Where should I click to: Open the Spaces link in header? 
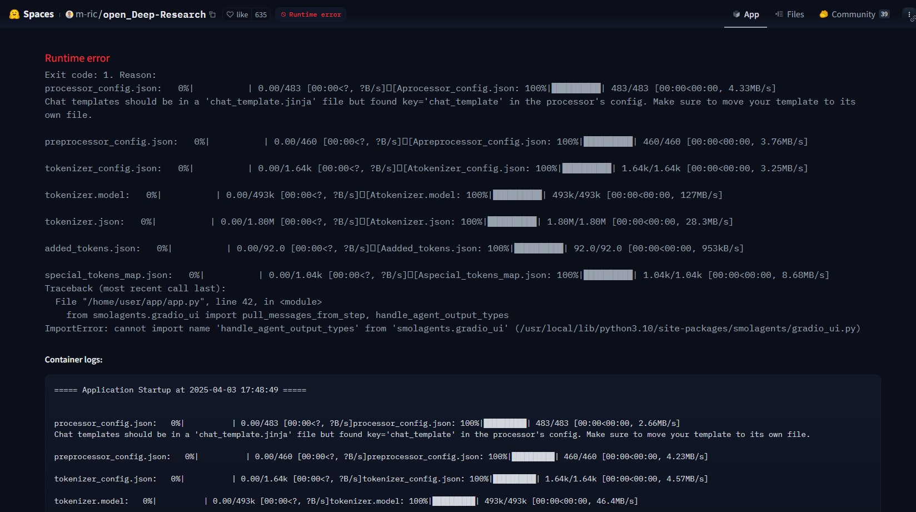tap(38, 14)
